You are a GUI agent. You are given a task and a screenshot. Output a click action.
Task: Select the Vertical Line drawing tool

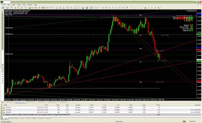[x=135, y=8]
